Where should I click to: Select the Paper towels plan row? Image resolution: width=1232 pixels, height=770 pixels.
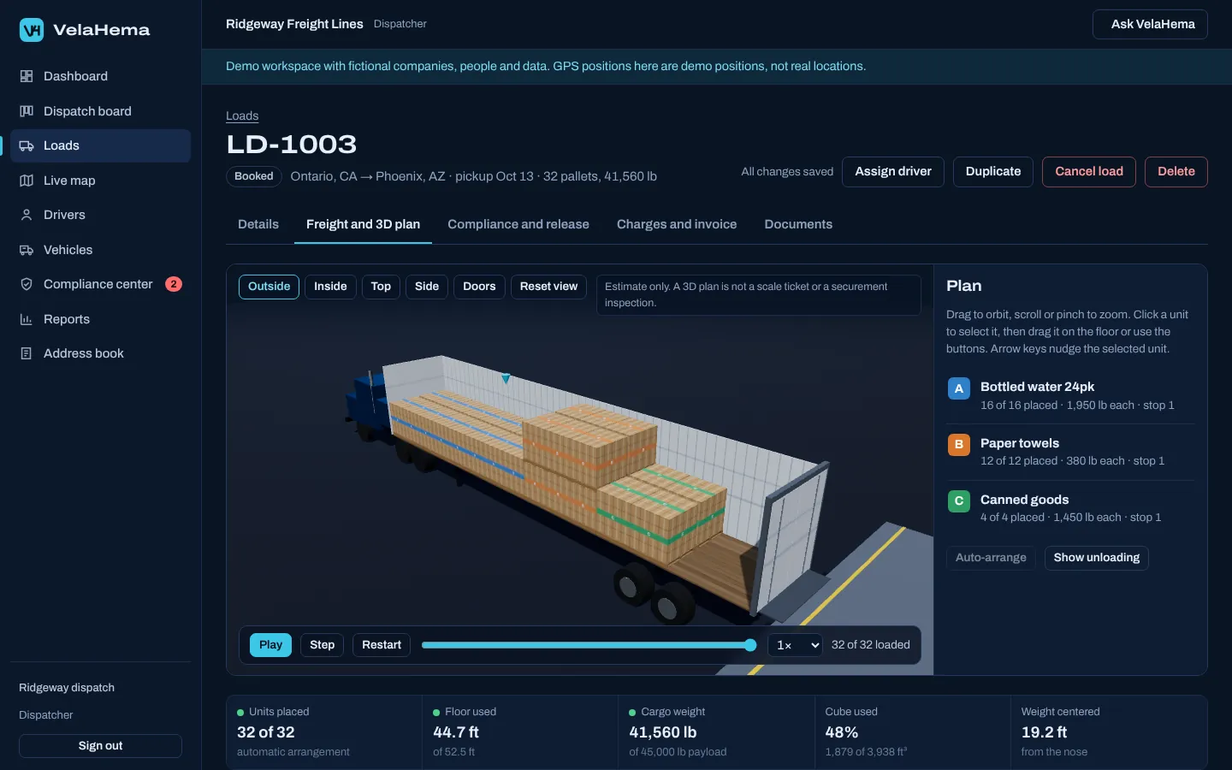[1070, 452]
